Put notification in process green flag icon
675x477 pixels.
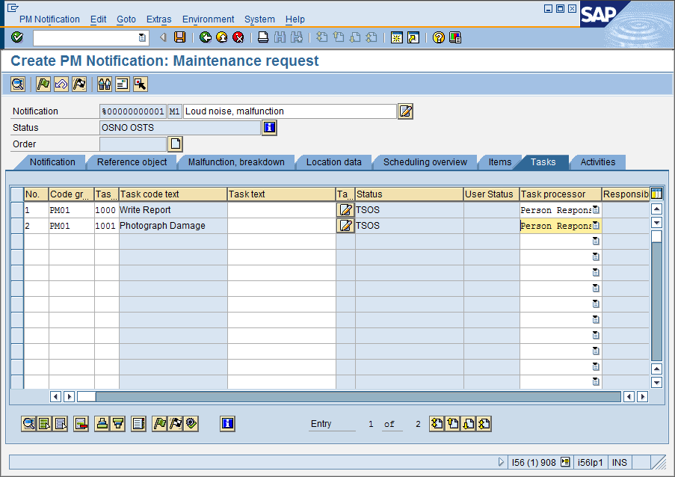pyautogui.click(x=43, y=84)
